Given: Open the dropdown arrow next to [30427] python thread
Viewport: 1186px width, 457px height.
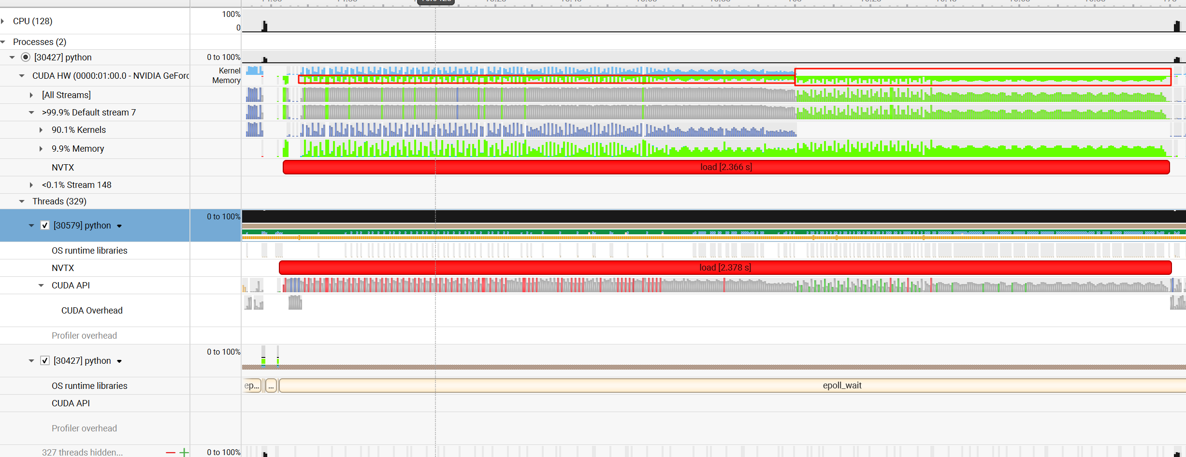Looking at the screenshot, I should pos(119,361).
